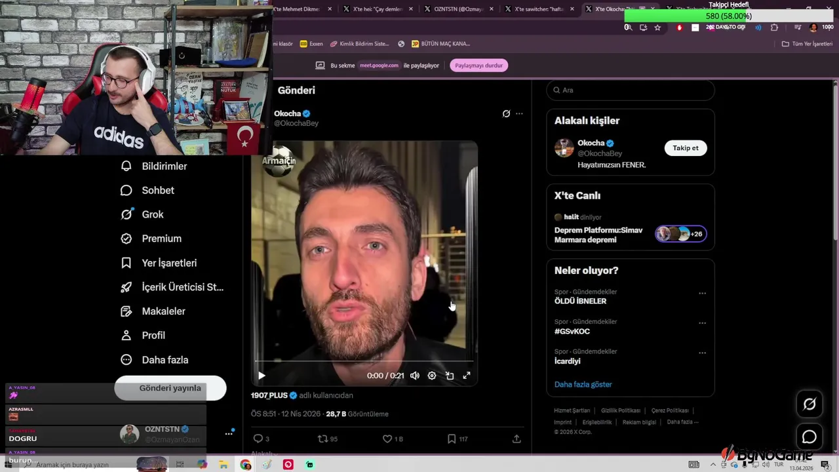
Task: Click the Bildirimler bell icon
Action: 127,167
